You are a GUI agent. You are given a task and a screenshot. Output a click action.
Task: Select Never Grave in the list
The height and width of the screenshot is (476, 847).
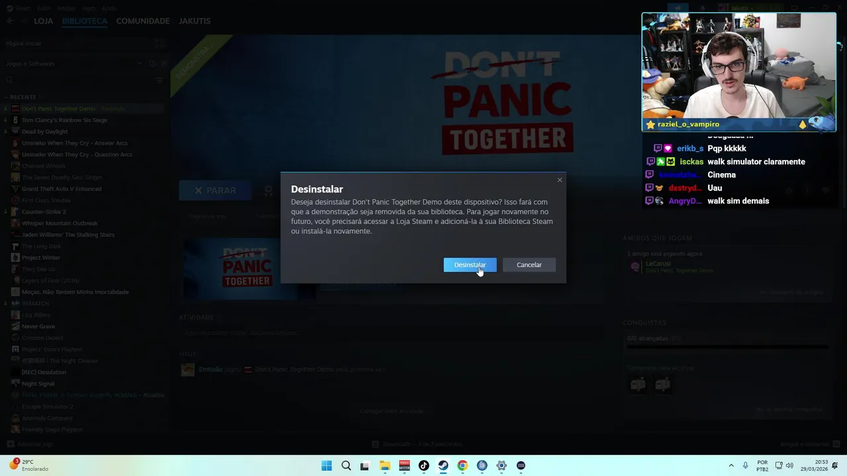click(x=38, y=327)
